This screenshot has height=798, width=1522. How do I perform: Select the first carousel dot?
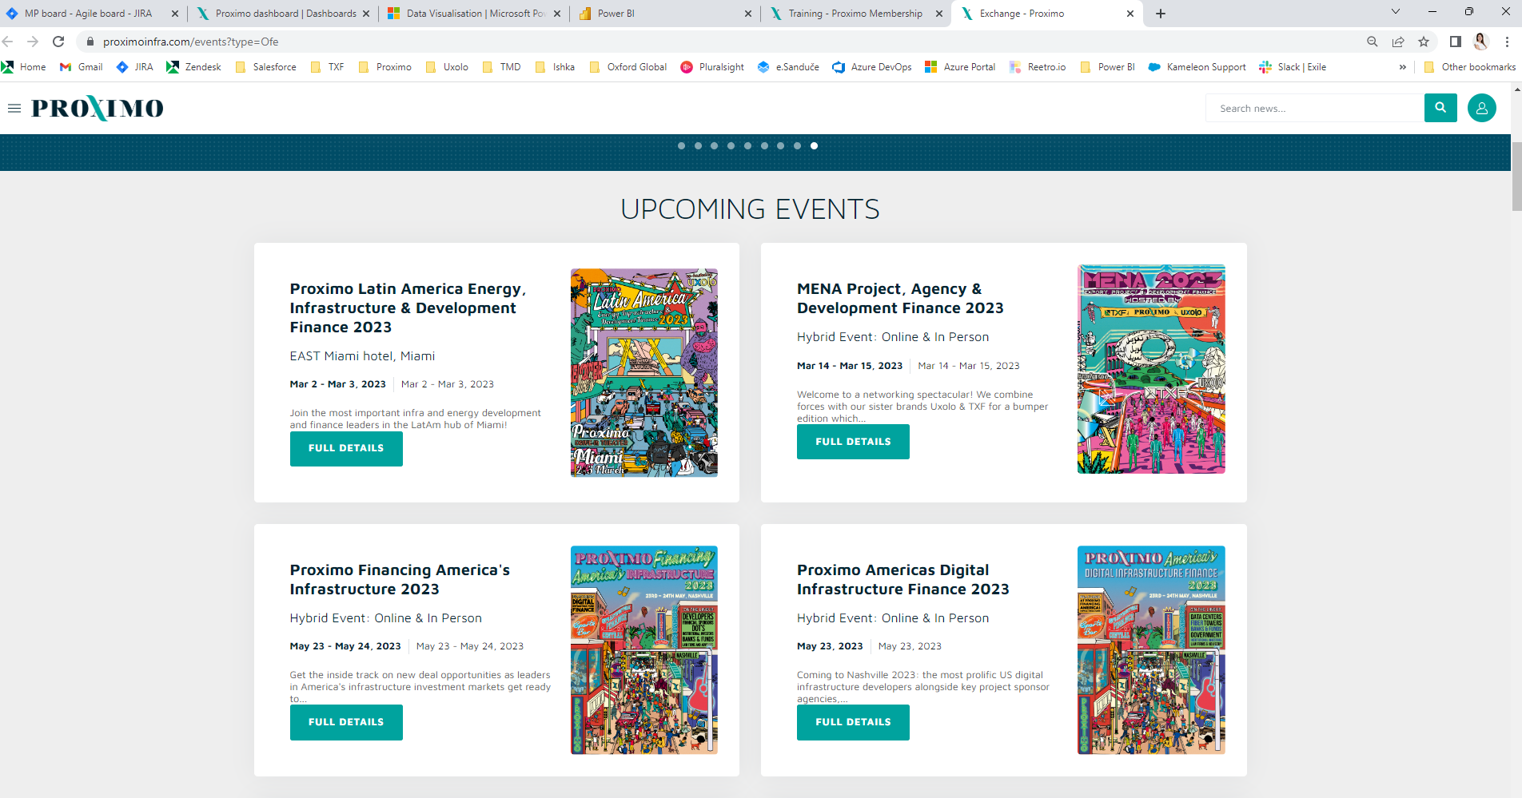pos(681,146)
